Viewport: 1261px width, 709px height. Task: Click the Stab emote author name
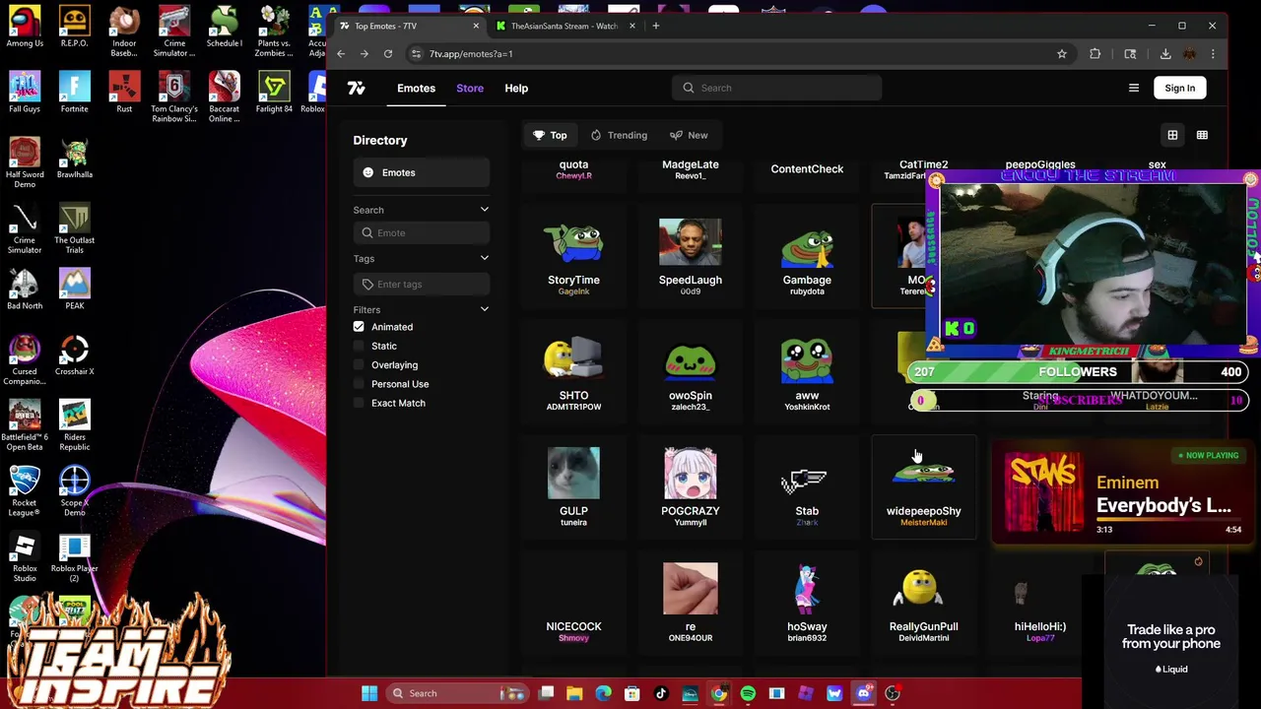click(807, 523)
